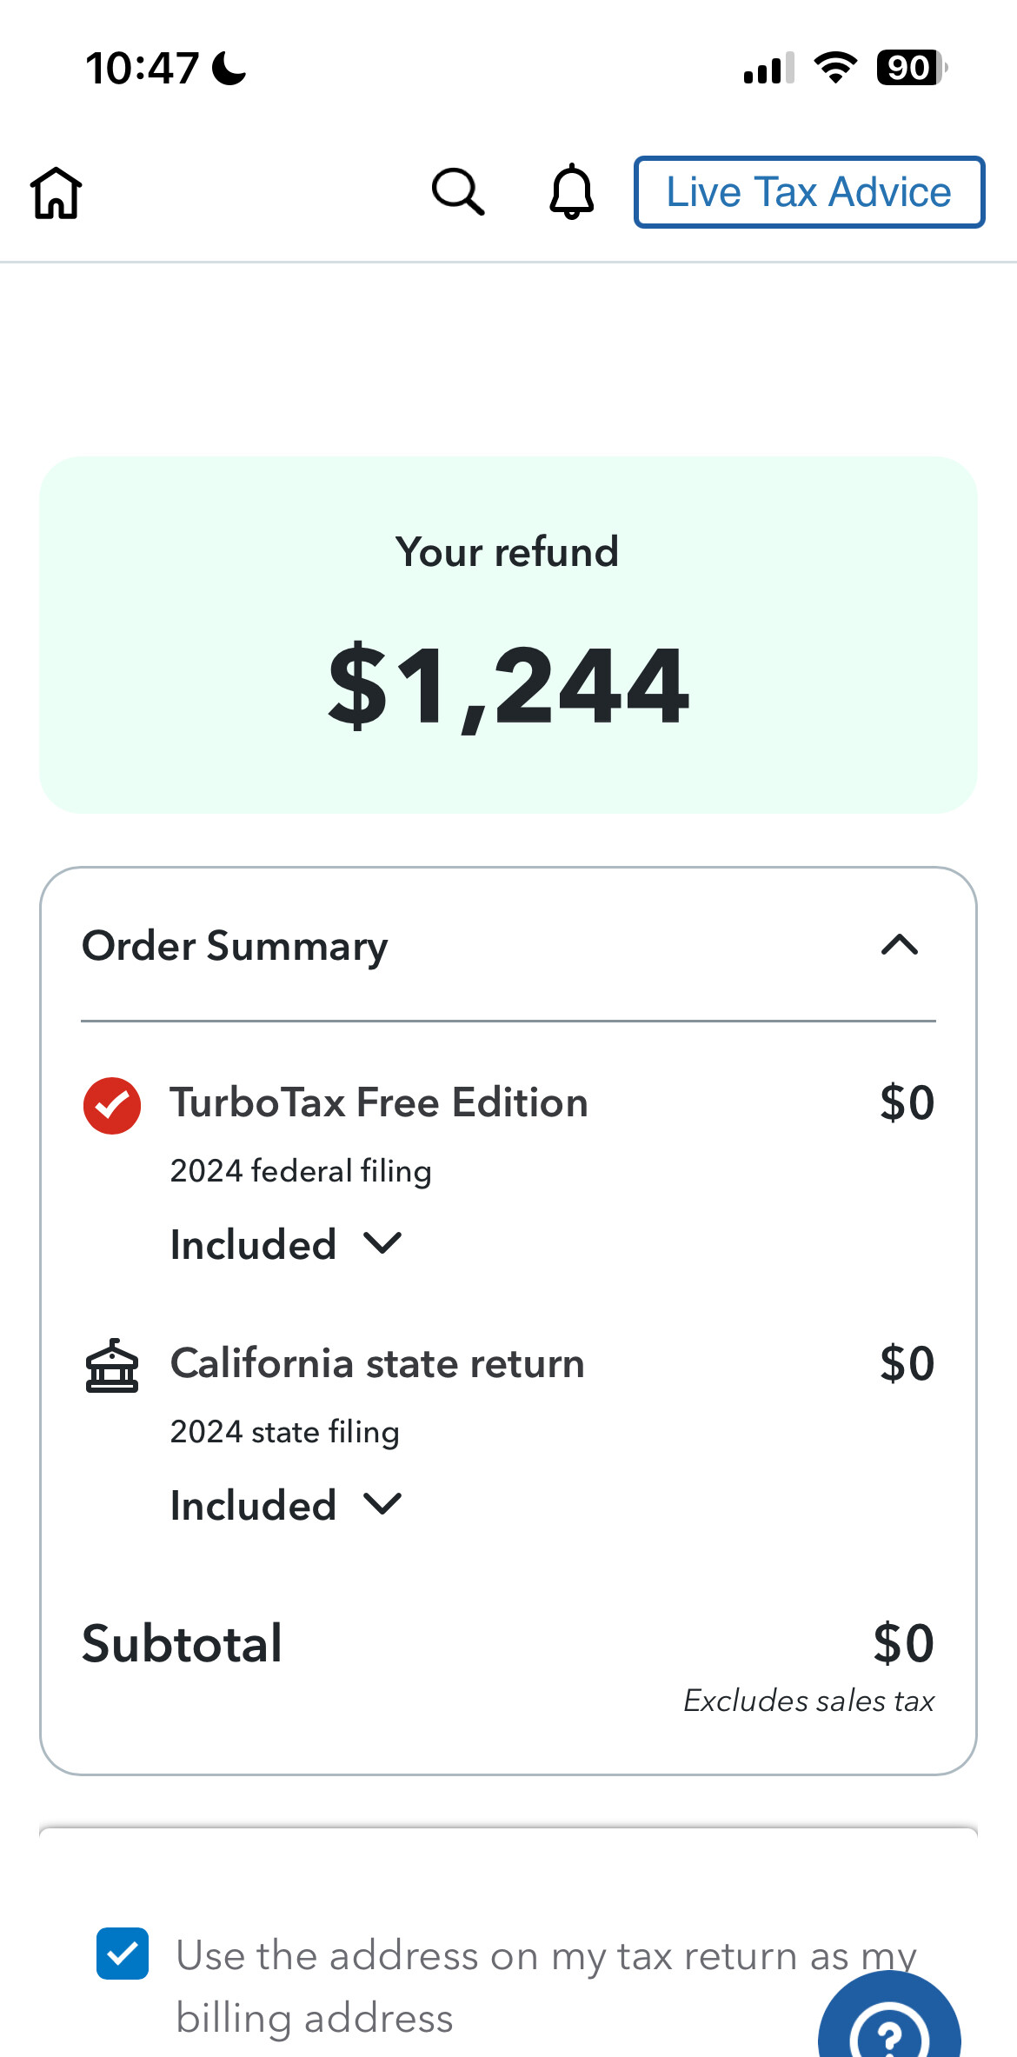Screen dimensions: 1017x2057
Task: Tap the California state building icon
Action: pos(112,1366)
